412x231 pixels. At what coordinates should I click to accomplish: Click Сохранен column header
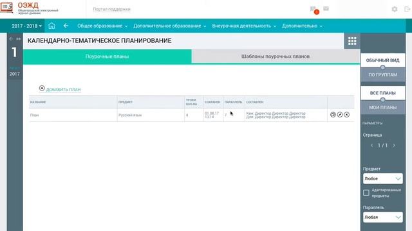212,102
